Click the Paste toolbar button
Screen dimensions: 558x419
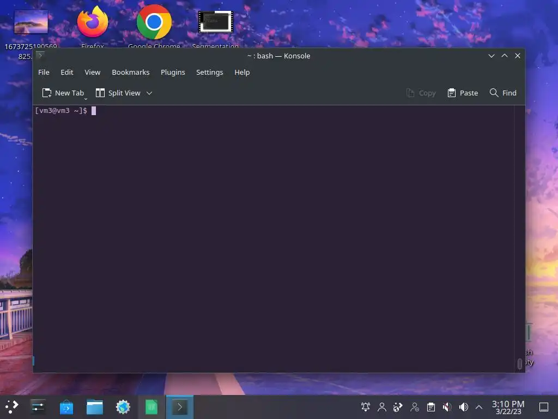463,93
